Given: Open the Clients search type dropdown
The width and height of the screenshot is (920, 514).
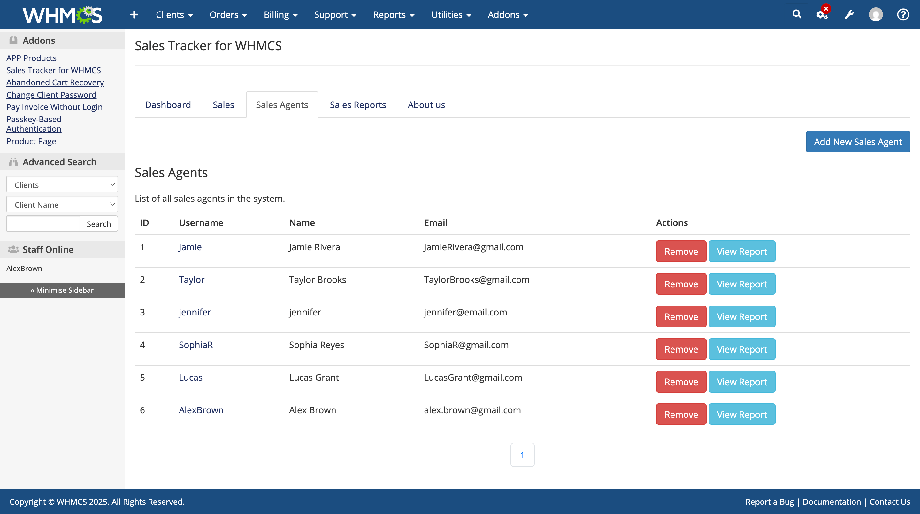Looking at the screenshot, I should pos(62,185).
